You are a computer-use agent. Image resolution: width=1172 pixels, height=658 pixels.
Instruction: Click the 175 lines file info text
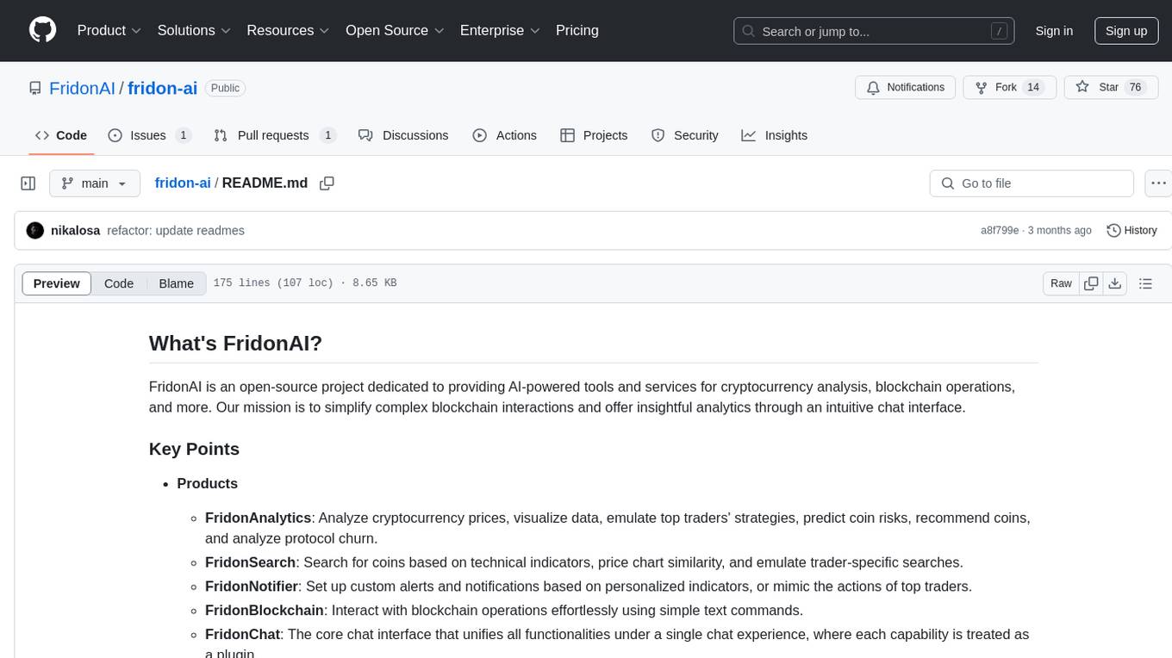(x=305, y=283)
